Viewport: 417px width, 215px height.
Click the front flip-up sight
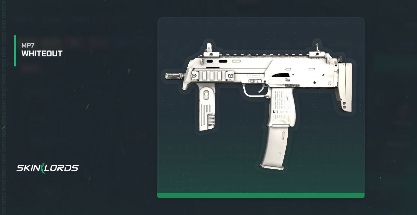point(209,50)
